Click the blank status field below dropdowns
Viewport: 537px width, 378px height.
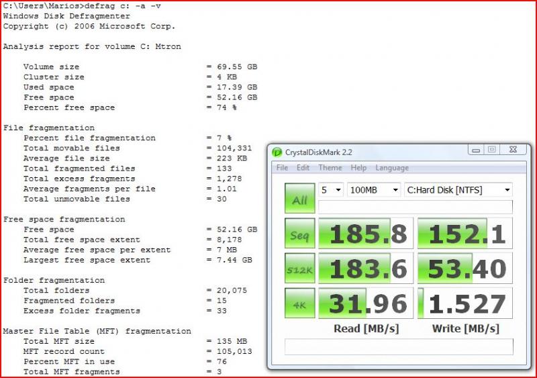coord(416,207)
